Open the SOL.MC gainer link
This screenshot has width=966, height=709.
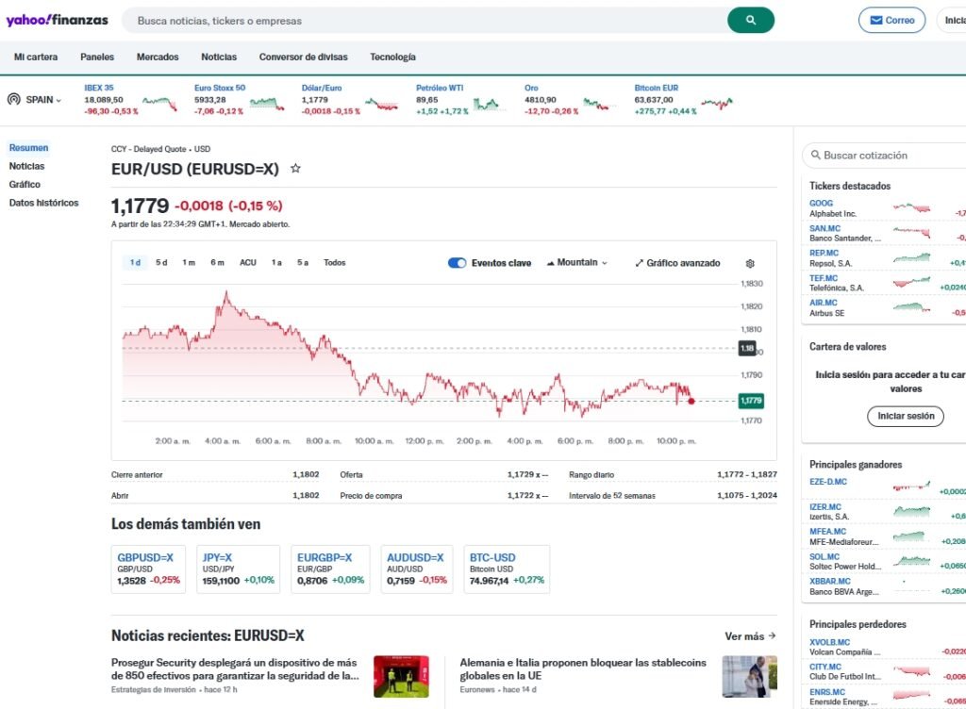(824, 556)
